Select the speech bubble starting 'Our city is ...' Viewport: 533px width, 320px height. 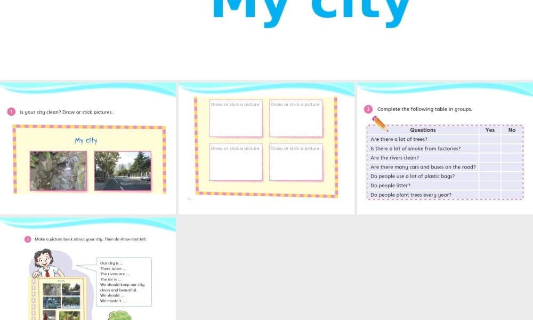124,282
